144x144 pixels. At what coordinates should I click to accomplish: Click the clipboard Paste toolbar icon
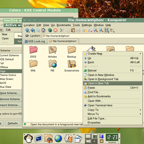click(73, 30)
